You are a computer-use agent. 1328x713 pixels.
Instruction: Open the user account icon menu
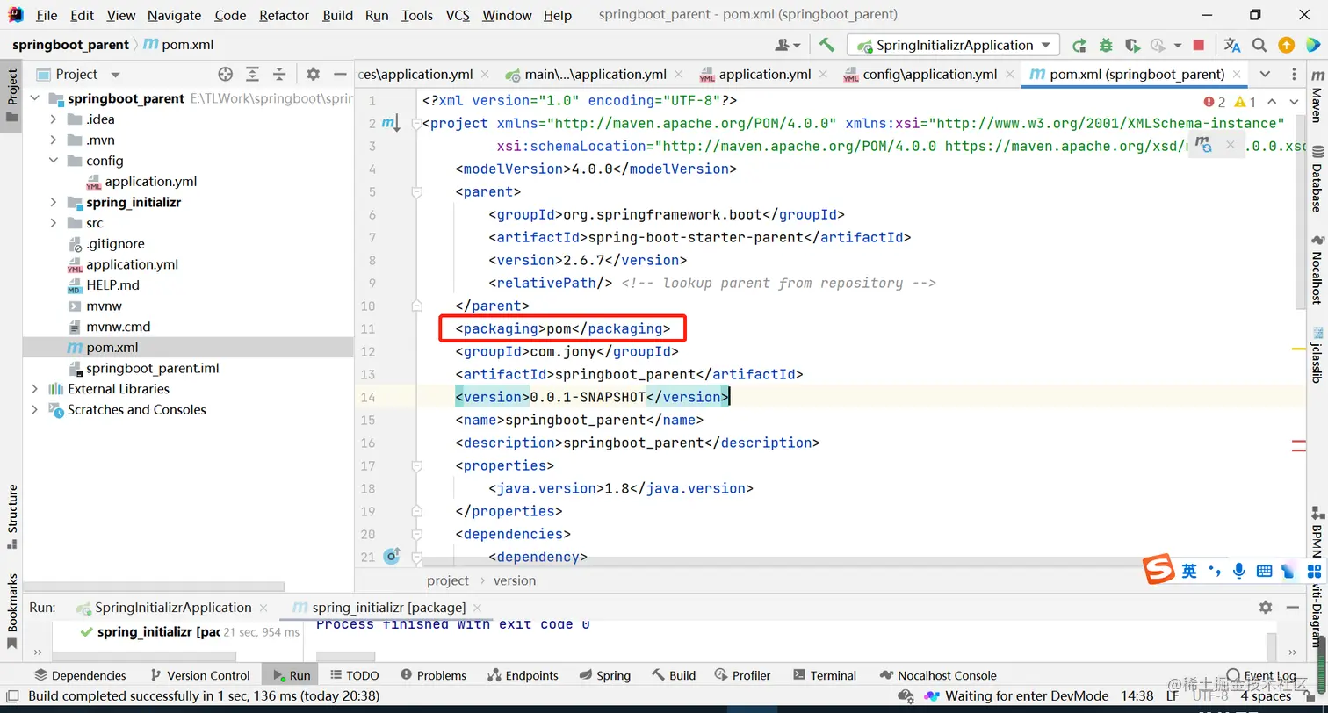(x=788, y=45)
